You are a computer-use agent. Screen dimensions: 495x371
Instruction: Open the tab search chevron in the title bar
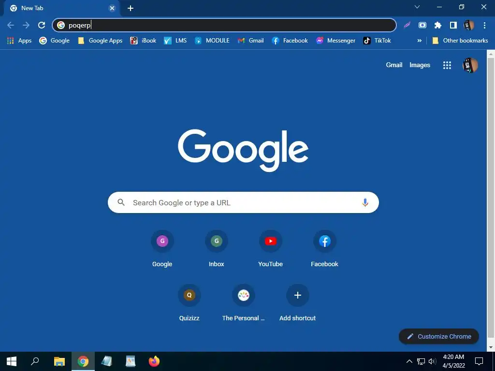coord(417,7)
